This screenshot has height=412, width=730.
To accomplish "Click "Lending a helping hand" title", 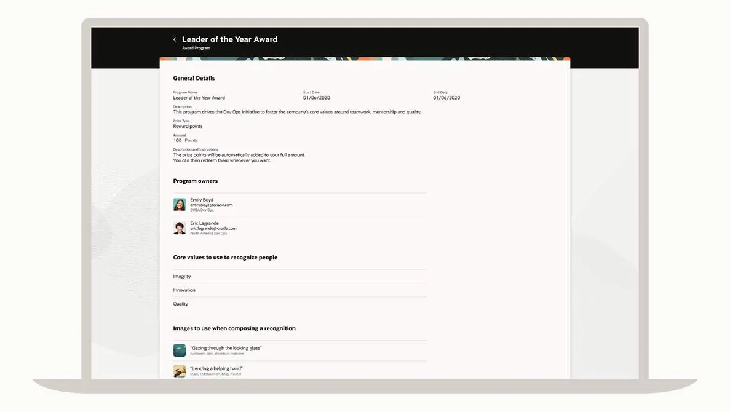I will (216, 368).
